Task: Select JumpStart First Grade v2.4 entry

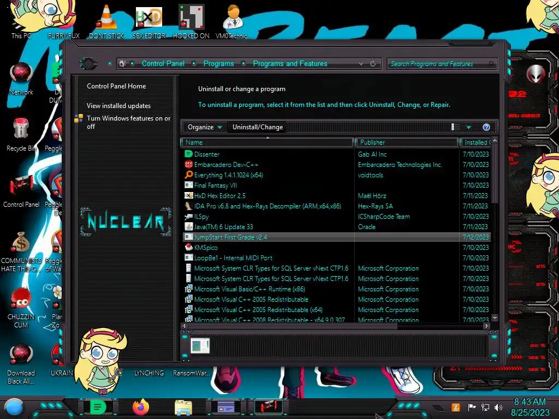Action: click(x=336, y=237)
